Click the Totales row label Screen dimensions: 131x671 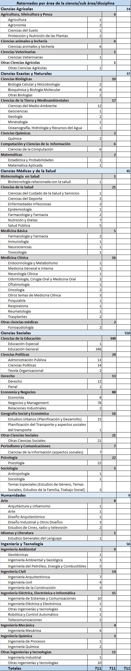14,668
